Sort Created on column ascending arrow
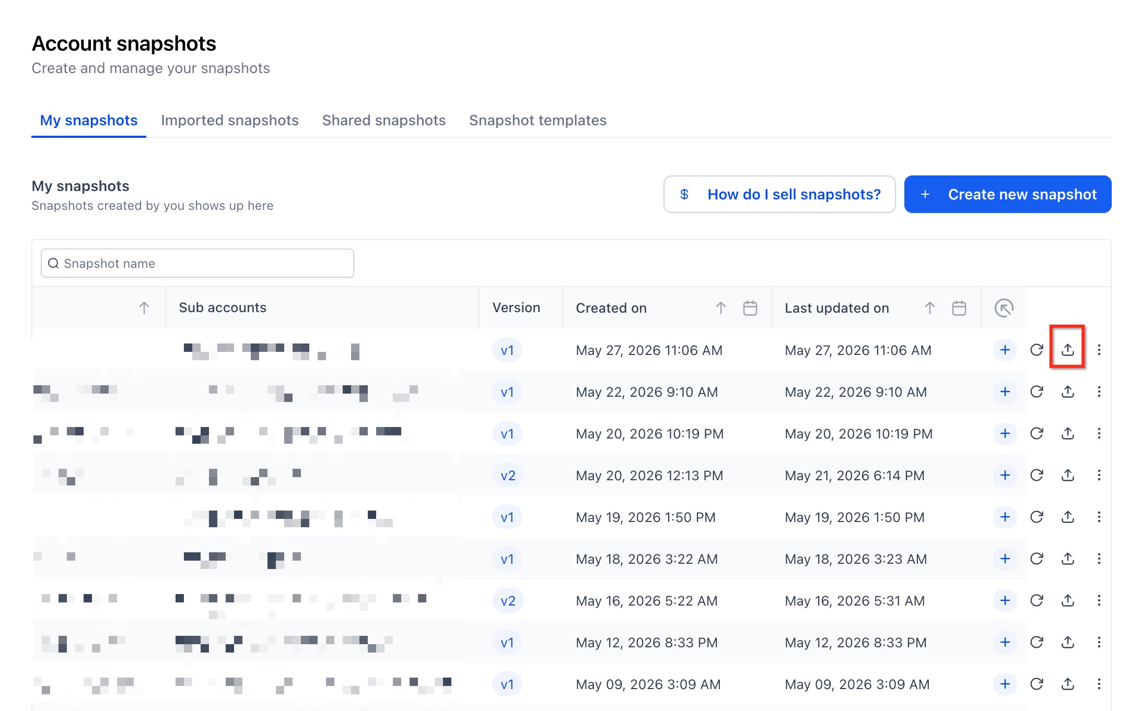The width and height of the screenshot is (1141, 711). [x=721, y=308]
